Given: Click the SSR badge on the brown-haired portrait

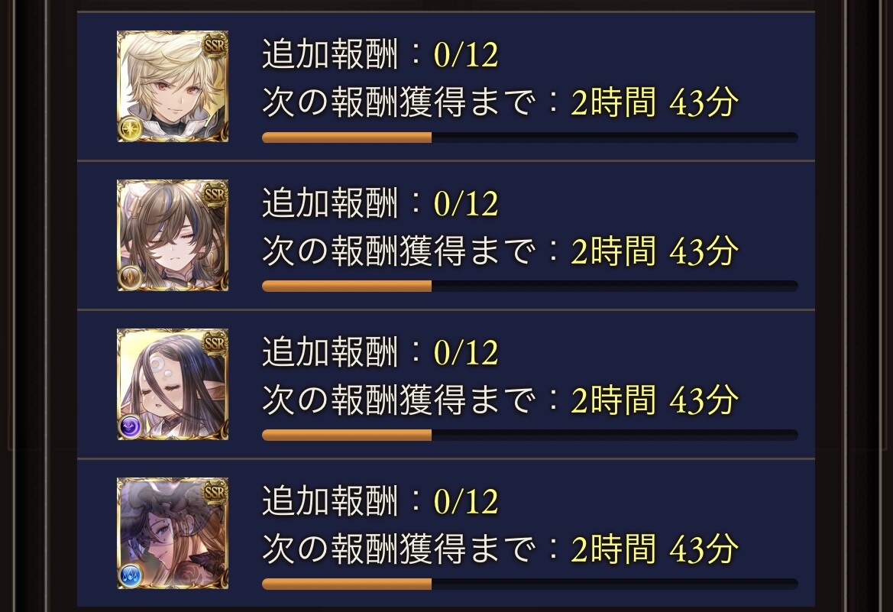Looking at the screenshot, I should 215,194.
